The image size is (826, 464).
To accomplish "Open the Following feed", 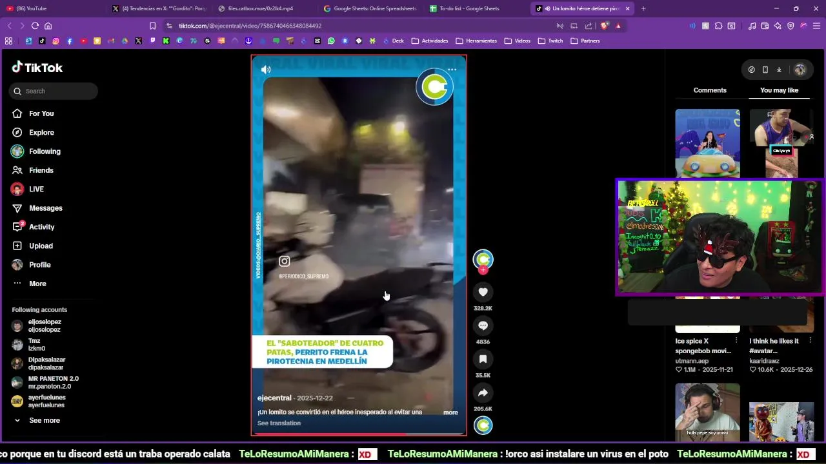I will pos(45,151).
